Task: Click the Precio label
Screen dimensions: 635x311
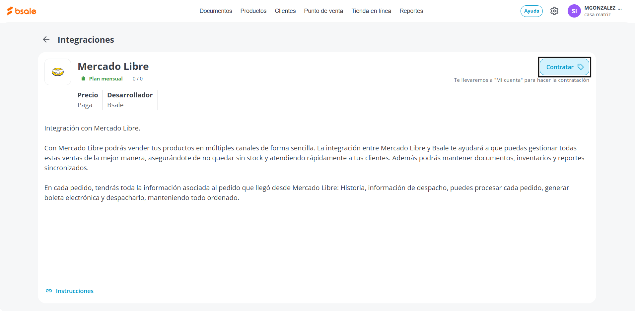Action: [88, 95]
